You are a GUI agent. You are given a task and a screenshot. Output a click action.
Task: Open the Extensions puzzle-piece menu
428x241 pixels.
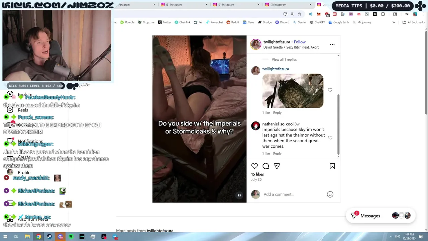pos(383,14)
